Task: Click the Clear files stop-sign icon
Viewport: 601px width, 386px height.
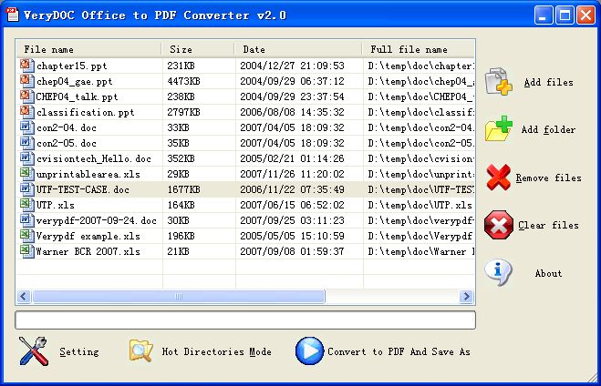Action: (x=498, y=225)
